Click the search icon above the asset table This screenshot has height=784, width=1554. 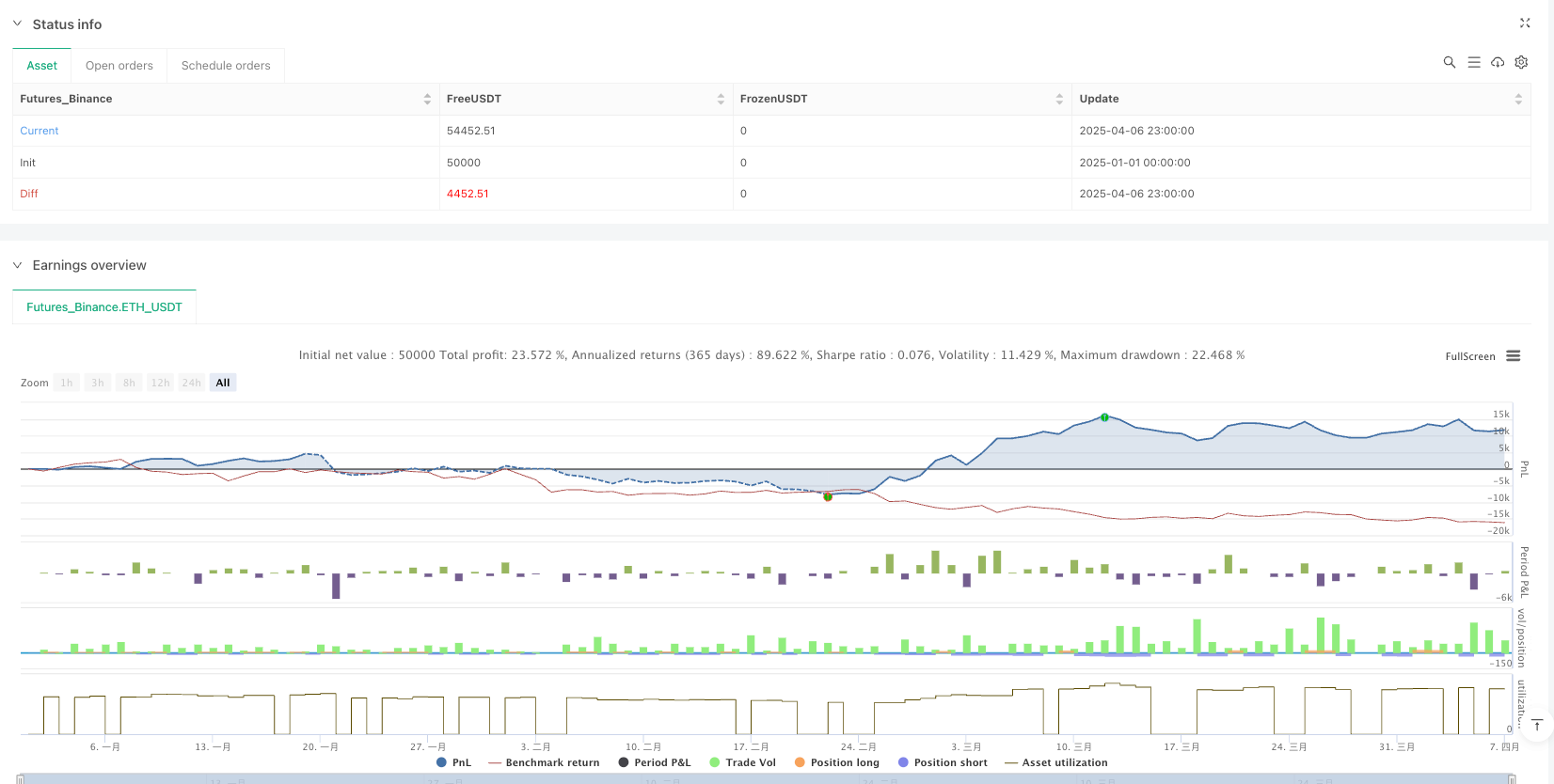coord(1449,62)
